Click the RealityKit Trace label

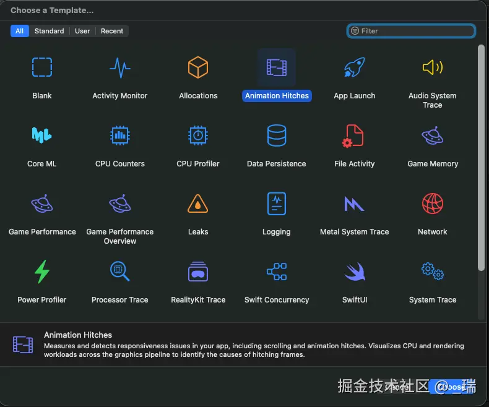[x=198, y=300]
